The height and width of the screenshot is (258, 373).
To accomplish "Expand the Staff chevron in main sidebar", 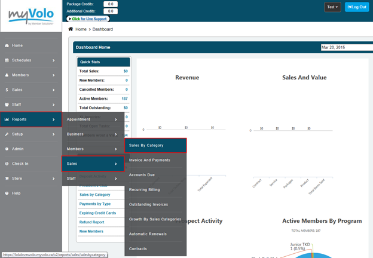I will (x=54, y=105).
